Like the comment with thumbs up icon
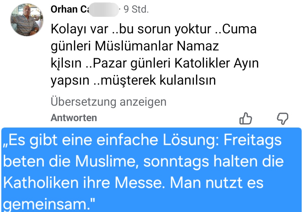This screenshot has width=303, height=212. (245, 119)
